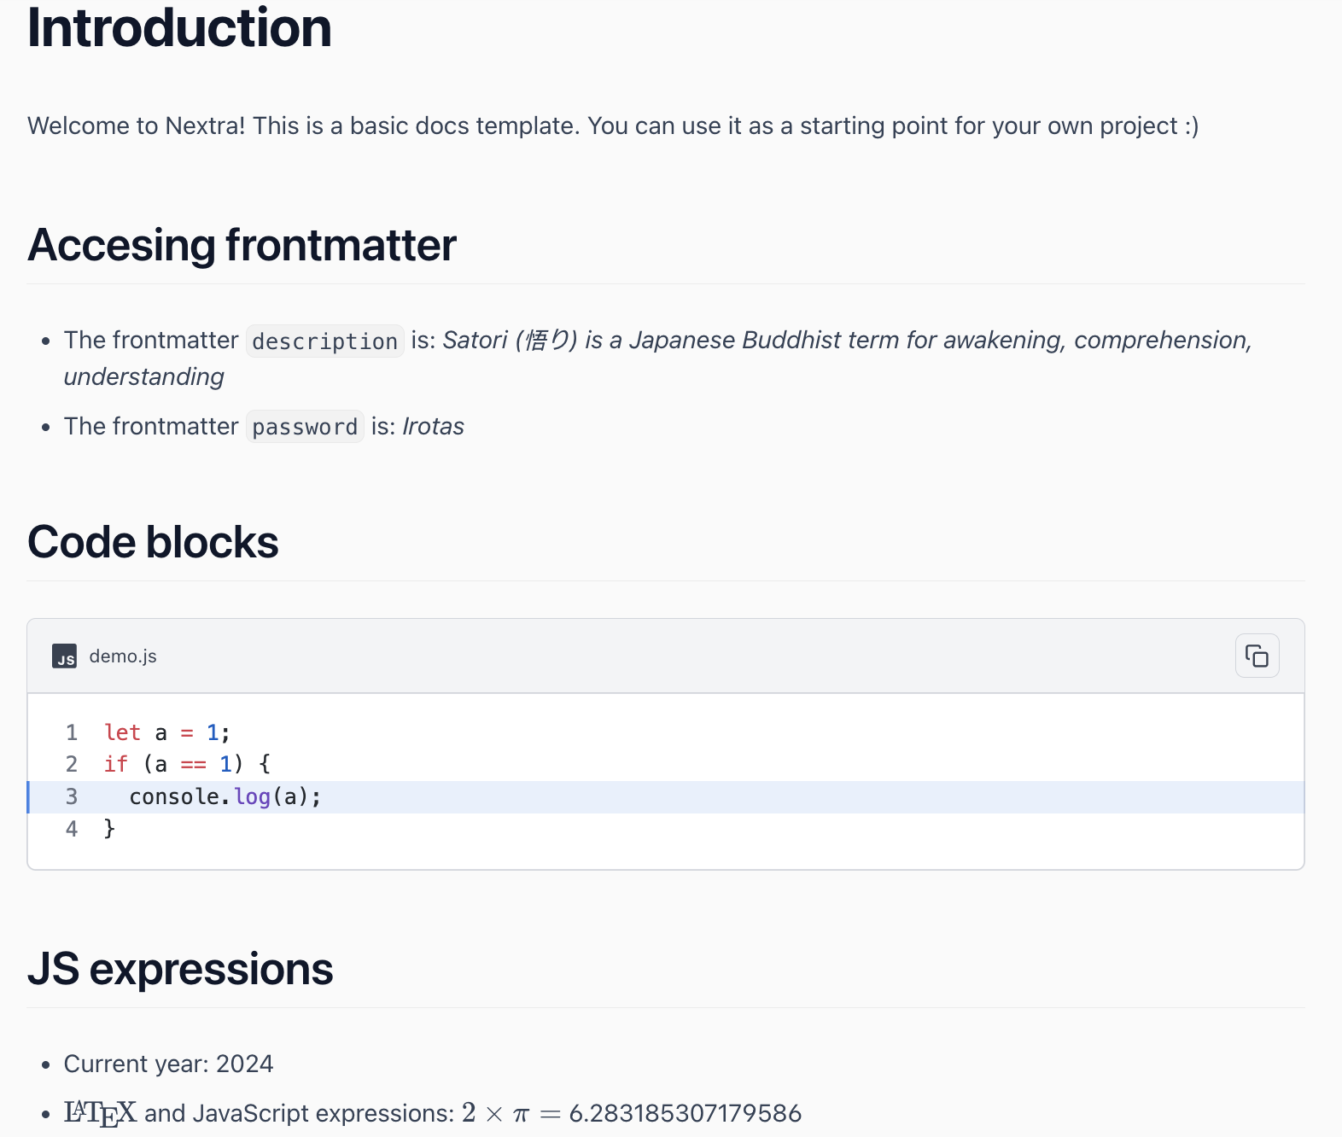The height and width of the screenshot is (1137, 1342).
Task: Click the Accesing frontmatter heading
Action: pos(242,245)
